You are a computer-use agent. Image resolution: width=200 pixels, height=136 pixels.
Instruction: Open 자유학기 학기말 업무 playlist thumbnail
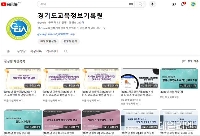23,79
